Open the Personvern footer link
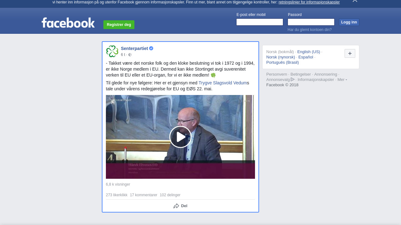Screen dimensions: 401x225 [277, 74]
